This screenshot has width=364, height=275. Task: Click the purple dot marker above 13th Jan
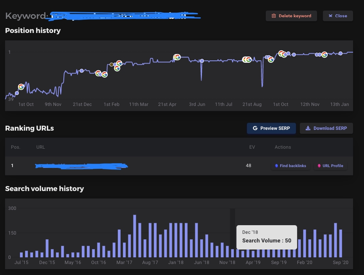pyautogui.click(x=341, y=53)
